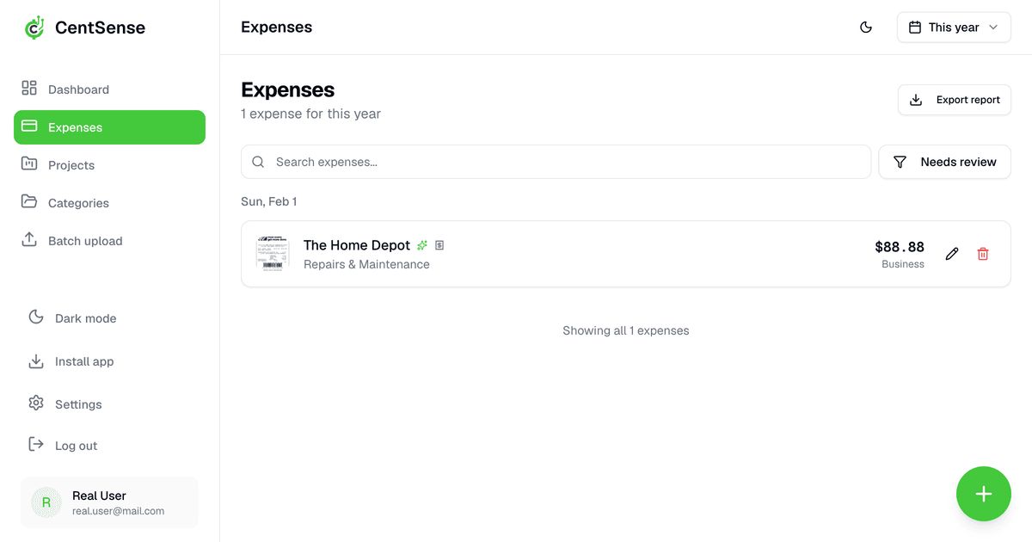Go to Projects in the sidebar
Viewport: 1032px width, 542px height.
[x=71, y=165]
